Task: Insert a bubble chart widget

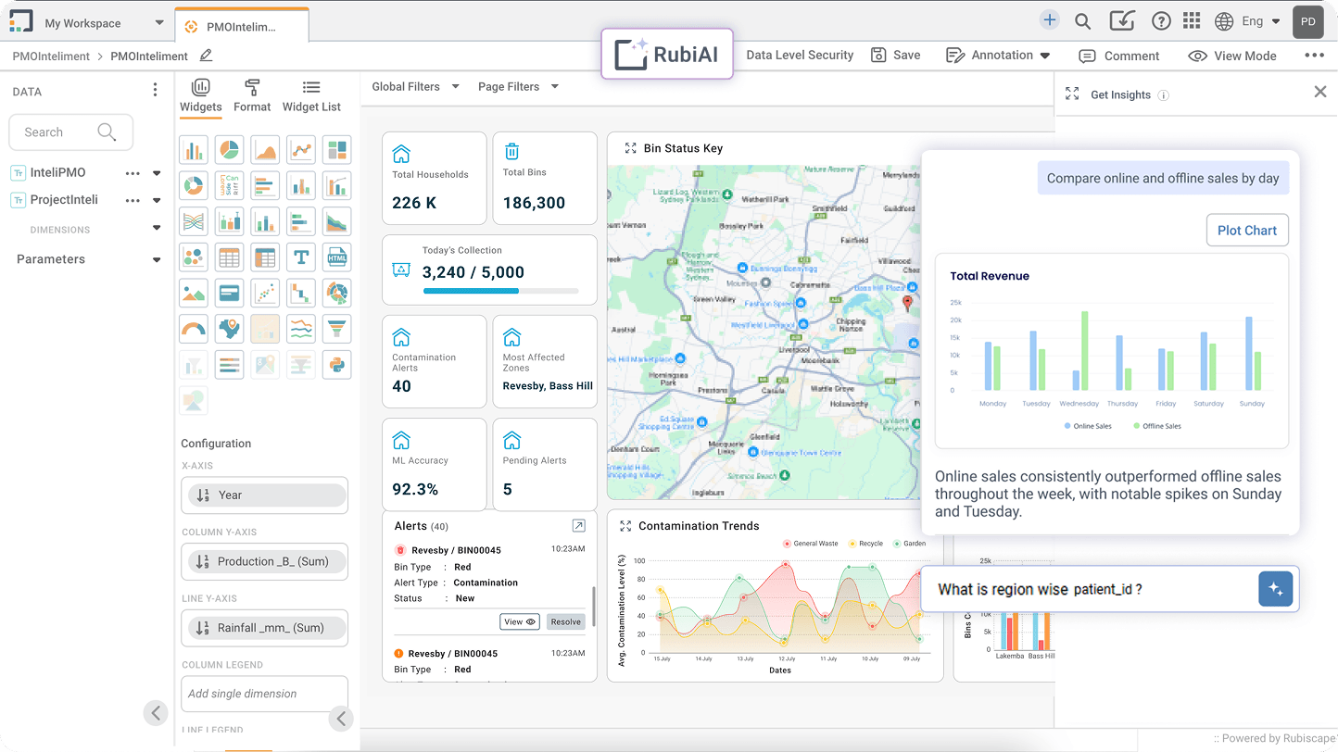Action: click(x=194, y=257)
